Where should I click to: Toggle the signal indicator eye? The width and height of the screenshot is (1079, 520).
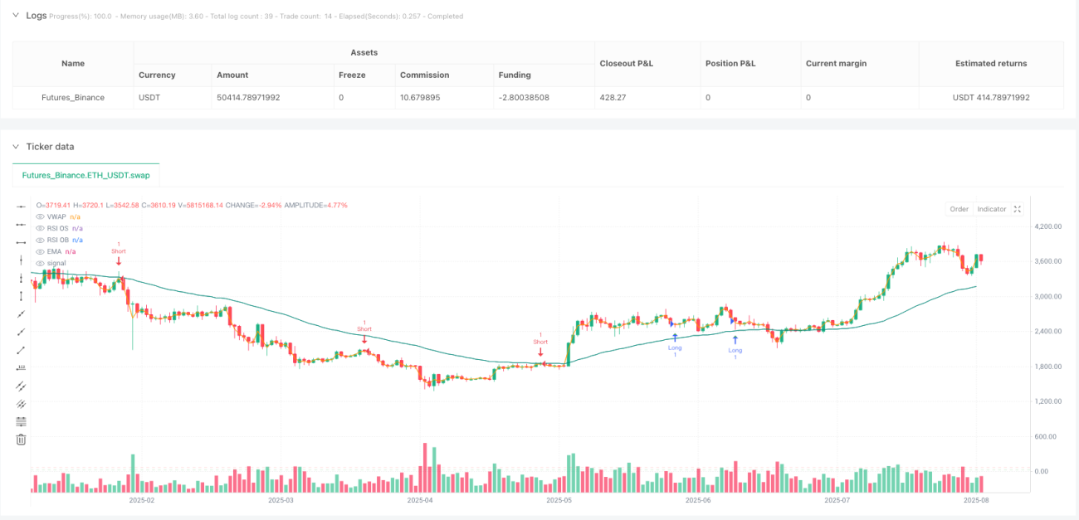point(40,263)
